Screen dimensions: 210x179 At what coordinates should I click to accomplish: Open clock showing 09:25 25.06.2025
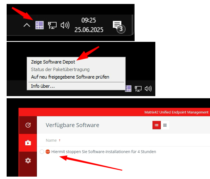click(89, 25)
